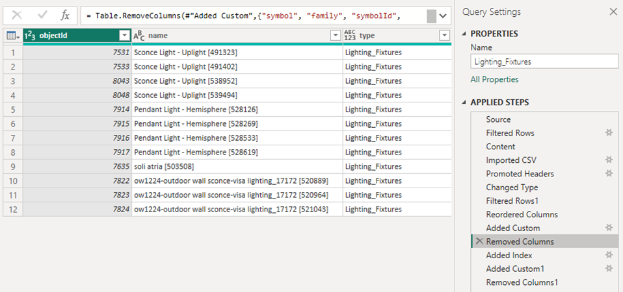Click the query Name input field
This screenshot has width=623, height=292.
(544, 62)
